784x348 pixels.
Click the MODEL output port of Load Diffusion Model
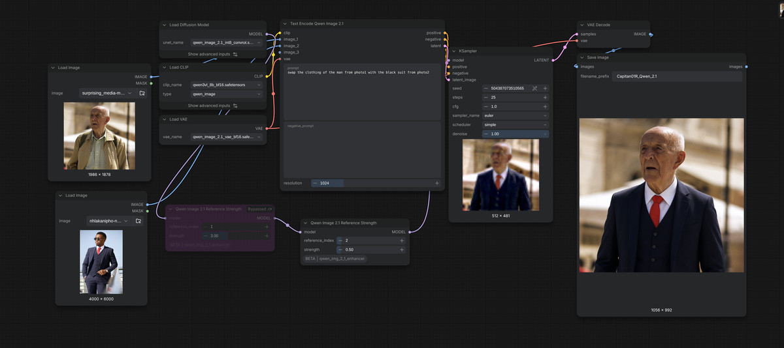tap(267, 34)
